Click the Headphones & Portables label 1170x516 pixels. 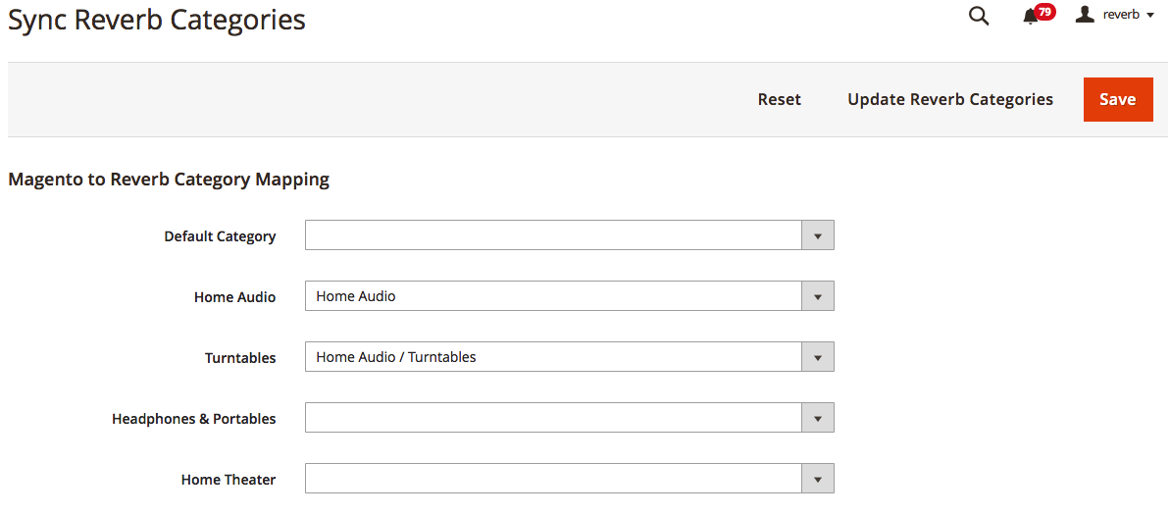pos(193,419)
